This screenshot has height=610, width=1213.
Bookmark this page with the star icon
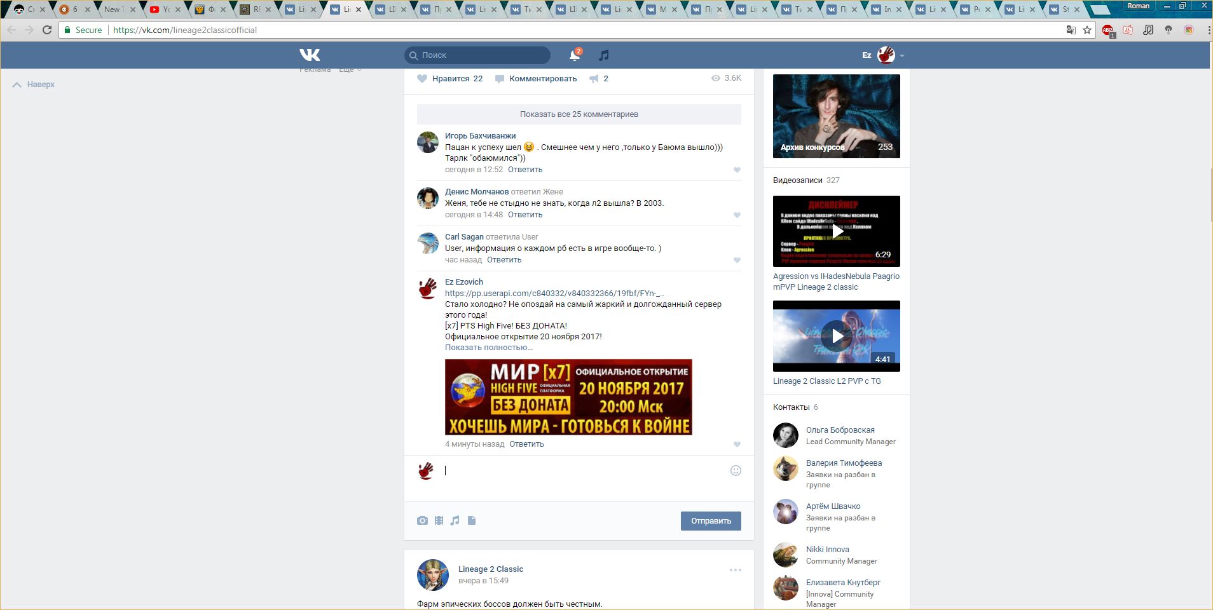click(x=1087, y=30)
